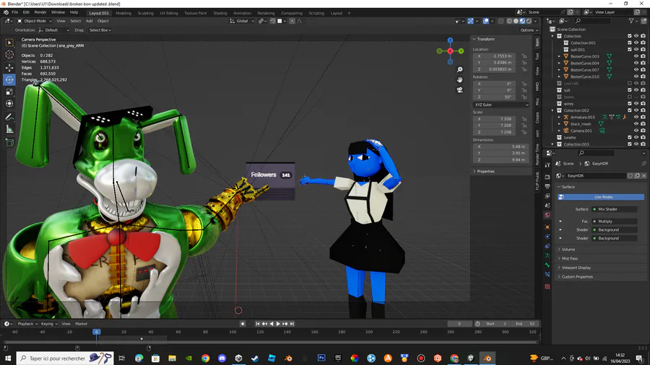650x365 pixels.
Task: Open the viewport Options button
Action: pyautogui.click(x=529, y=30)
